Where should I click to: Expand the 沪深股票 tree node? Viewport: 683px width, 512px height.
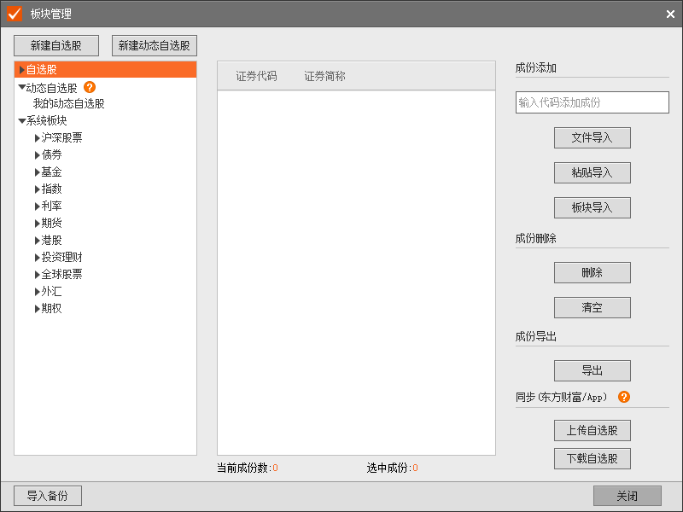(x=38, y=138)
